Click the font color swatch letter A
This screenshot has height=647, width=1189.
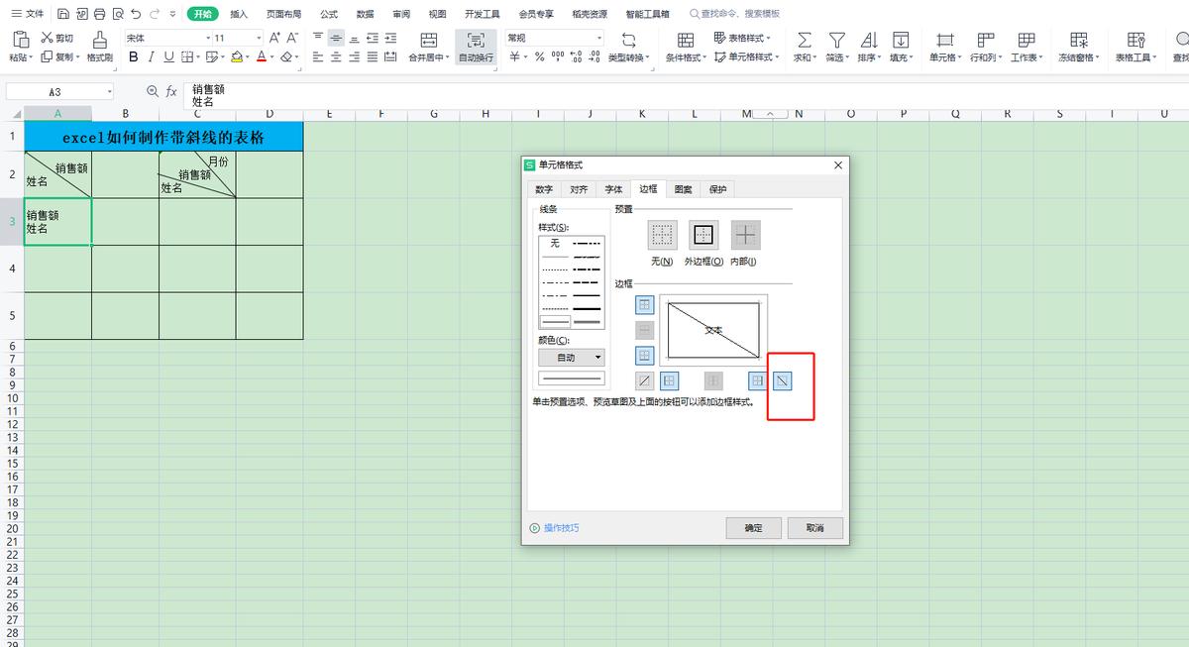[261, 57]
